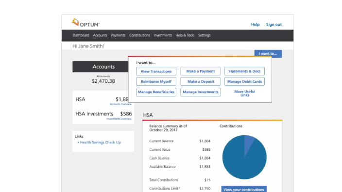This screenshot has height=192, width=342.
Task: Click the 'Hi Jane Smith!' greeting
Action: point(88,46)
